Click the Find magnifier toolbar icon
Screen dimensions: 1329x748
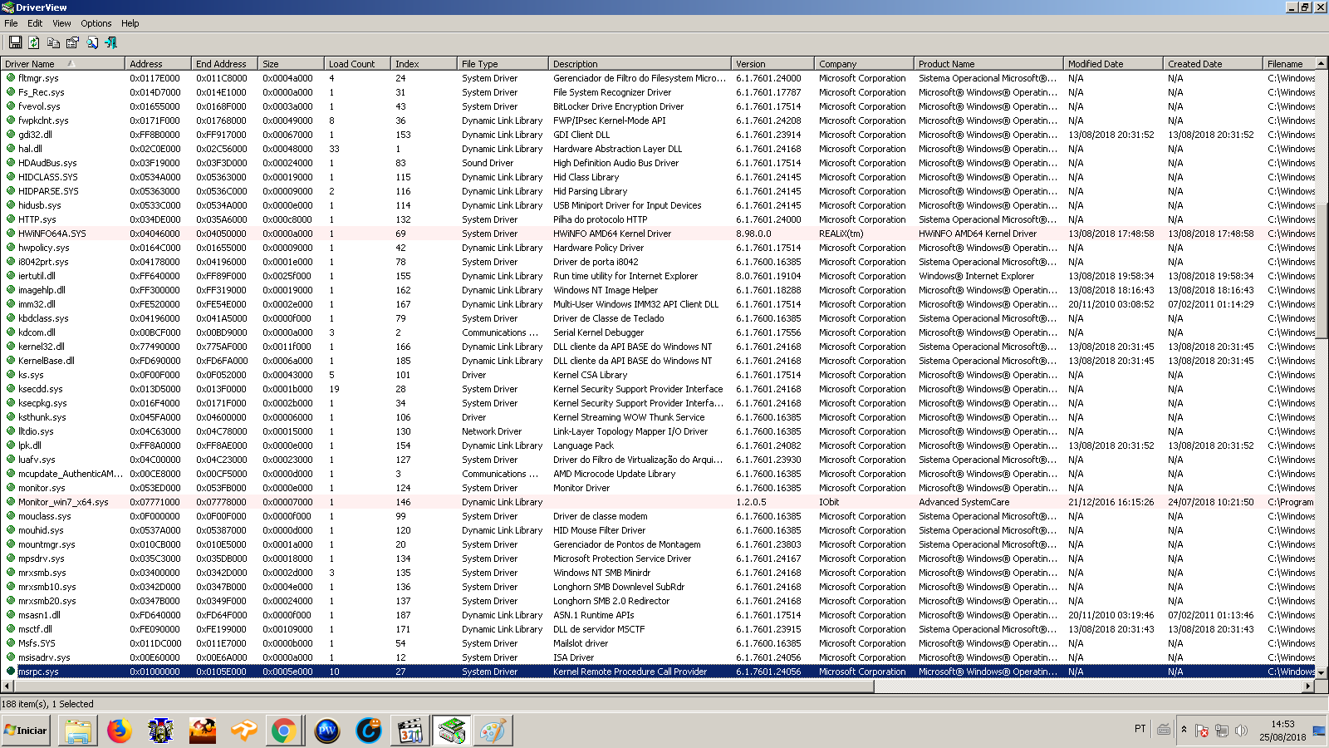pos(92,42)
